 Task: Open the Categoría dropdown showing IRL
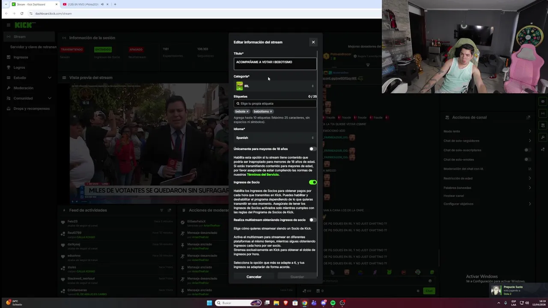click(275, 86)
